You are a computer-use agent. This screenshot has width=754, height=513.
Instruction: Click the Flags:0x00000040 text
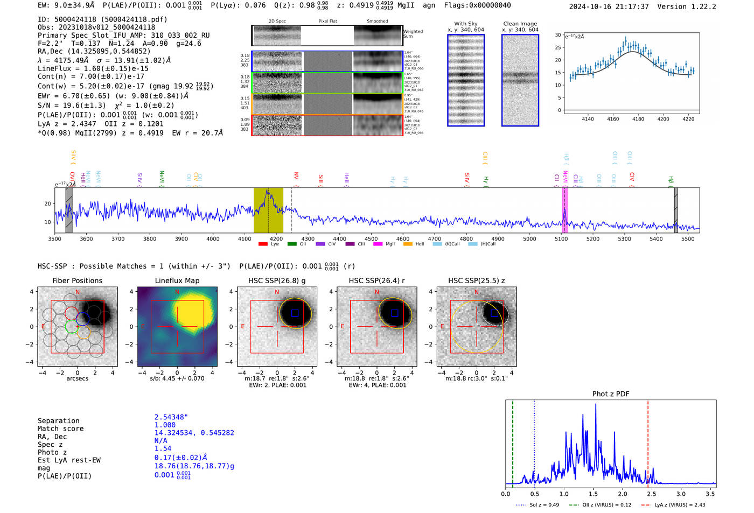coord(478,5)
